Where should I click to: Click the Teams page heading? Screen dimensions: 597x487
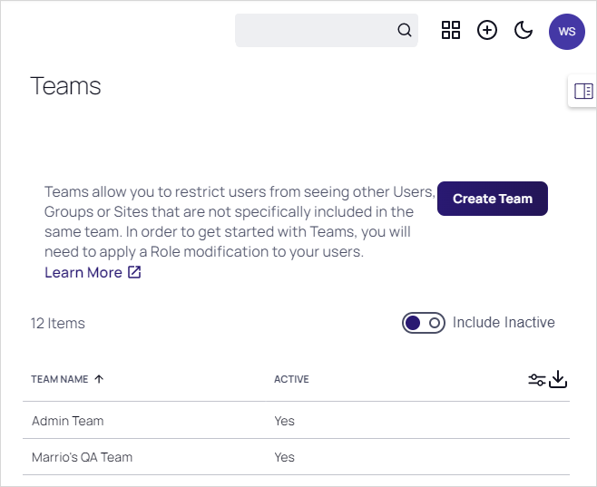click(x=65, y=86)
